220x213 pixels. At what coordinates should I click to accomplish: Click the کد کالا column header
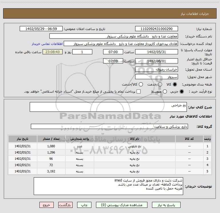pyautogui.click(x=189, y=139)
